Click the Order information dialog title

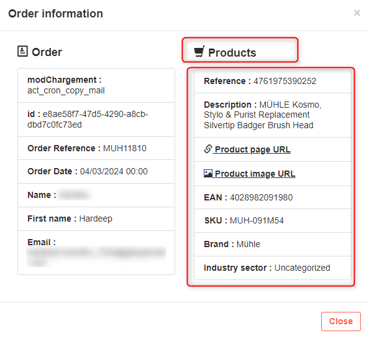pyautogui.click(x=55, y=14)
